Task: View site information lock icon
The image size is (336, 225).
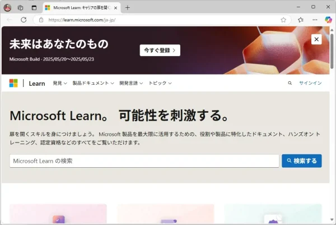Action: 41,20
